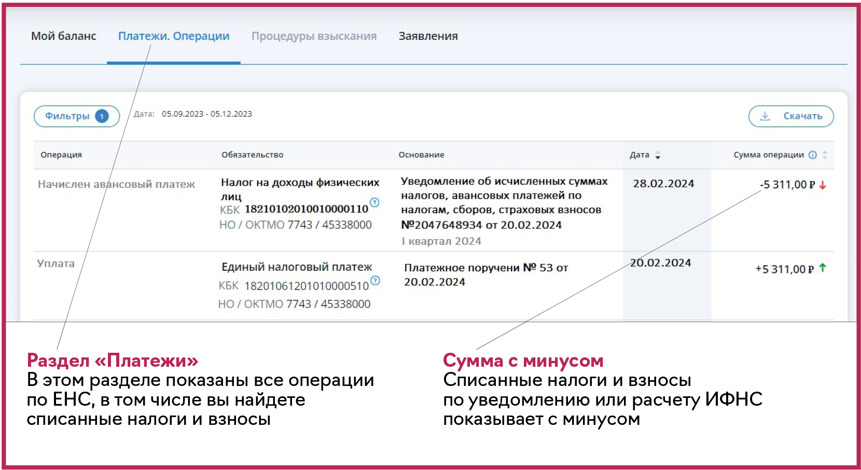Click Налог на доходы физических лиц text
Viewport: 861px width, 470px height.
coord(300,189)
